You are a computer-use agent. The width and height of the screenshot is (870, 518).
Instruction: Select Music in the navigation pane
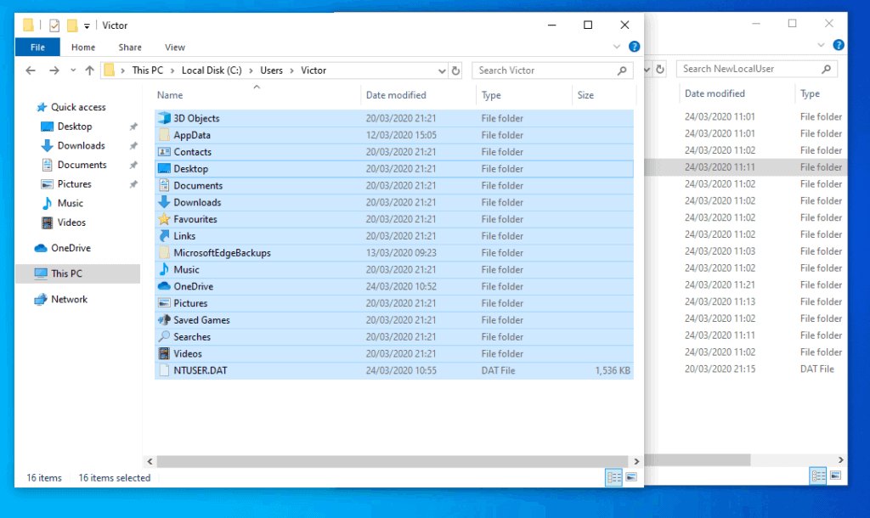tap(70, 203)
